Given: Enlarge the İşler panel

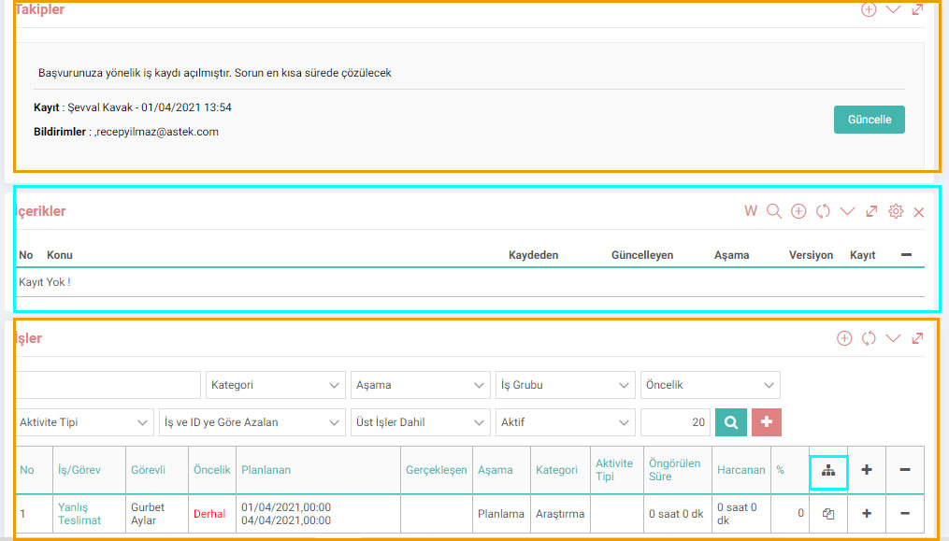Looking at the screenshot, I should click(x=917, y=338).
